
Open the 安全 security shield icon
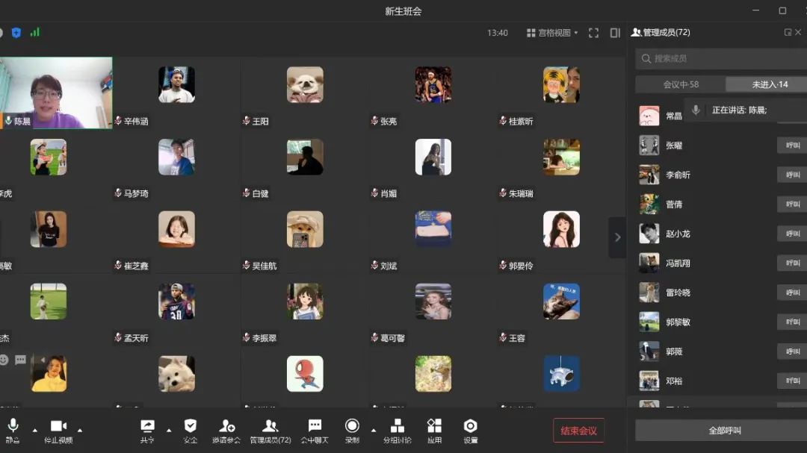tap(191, 428)
